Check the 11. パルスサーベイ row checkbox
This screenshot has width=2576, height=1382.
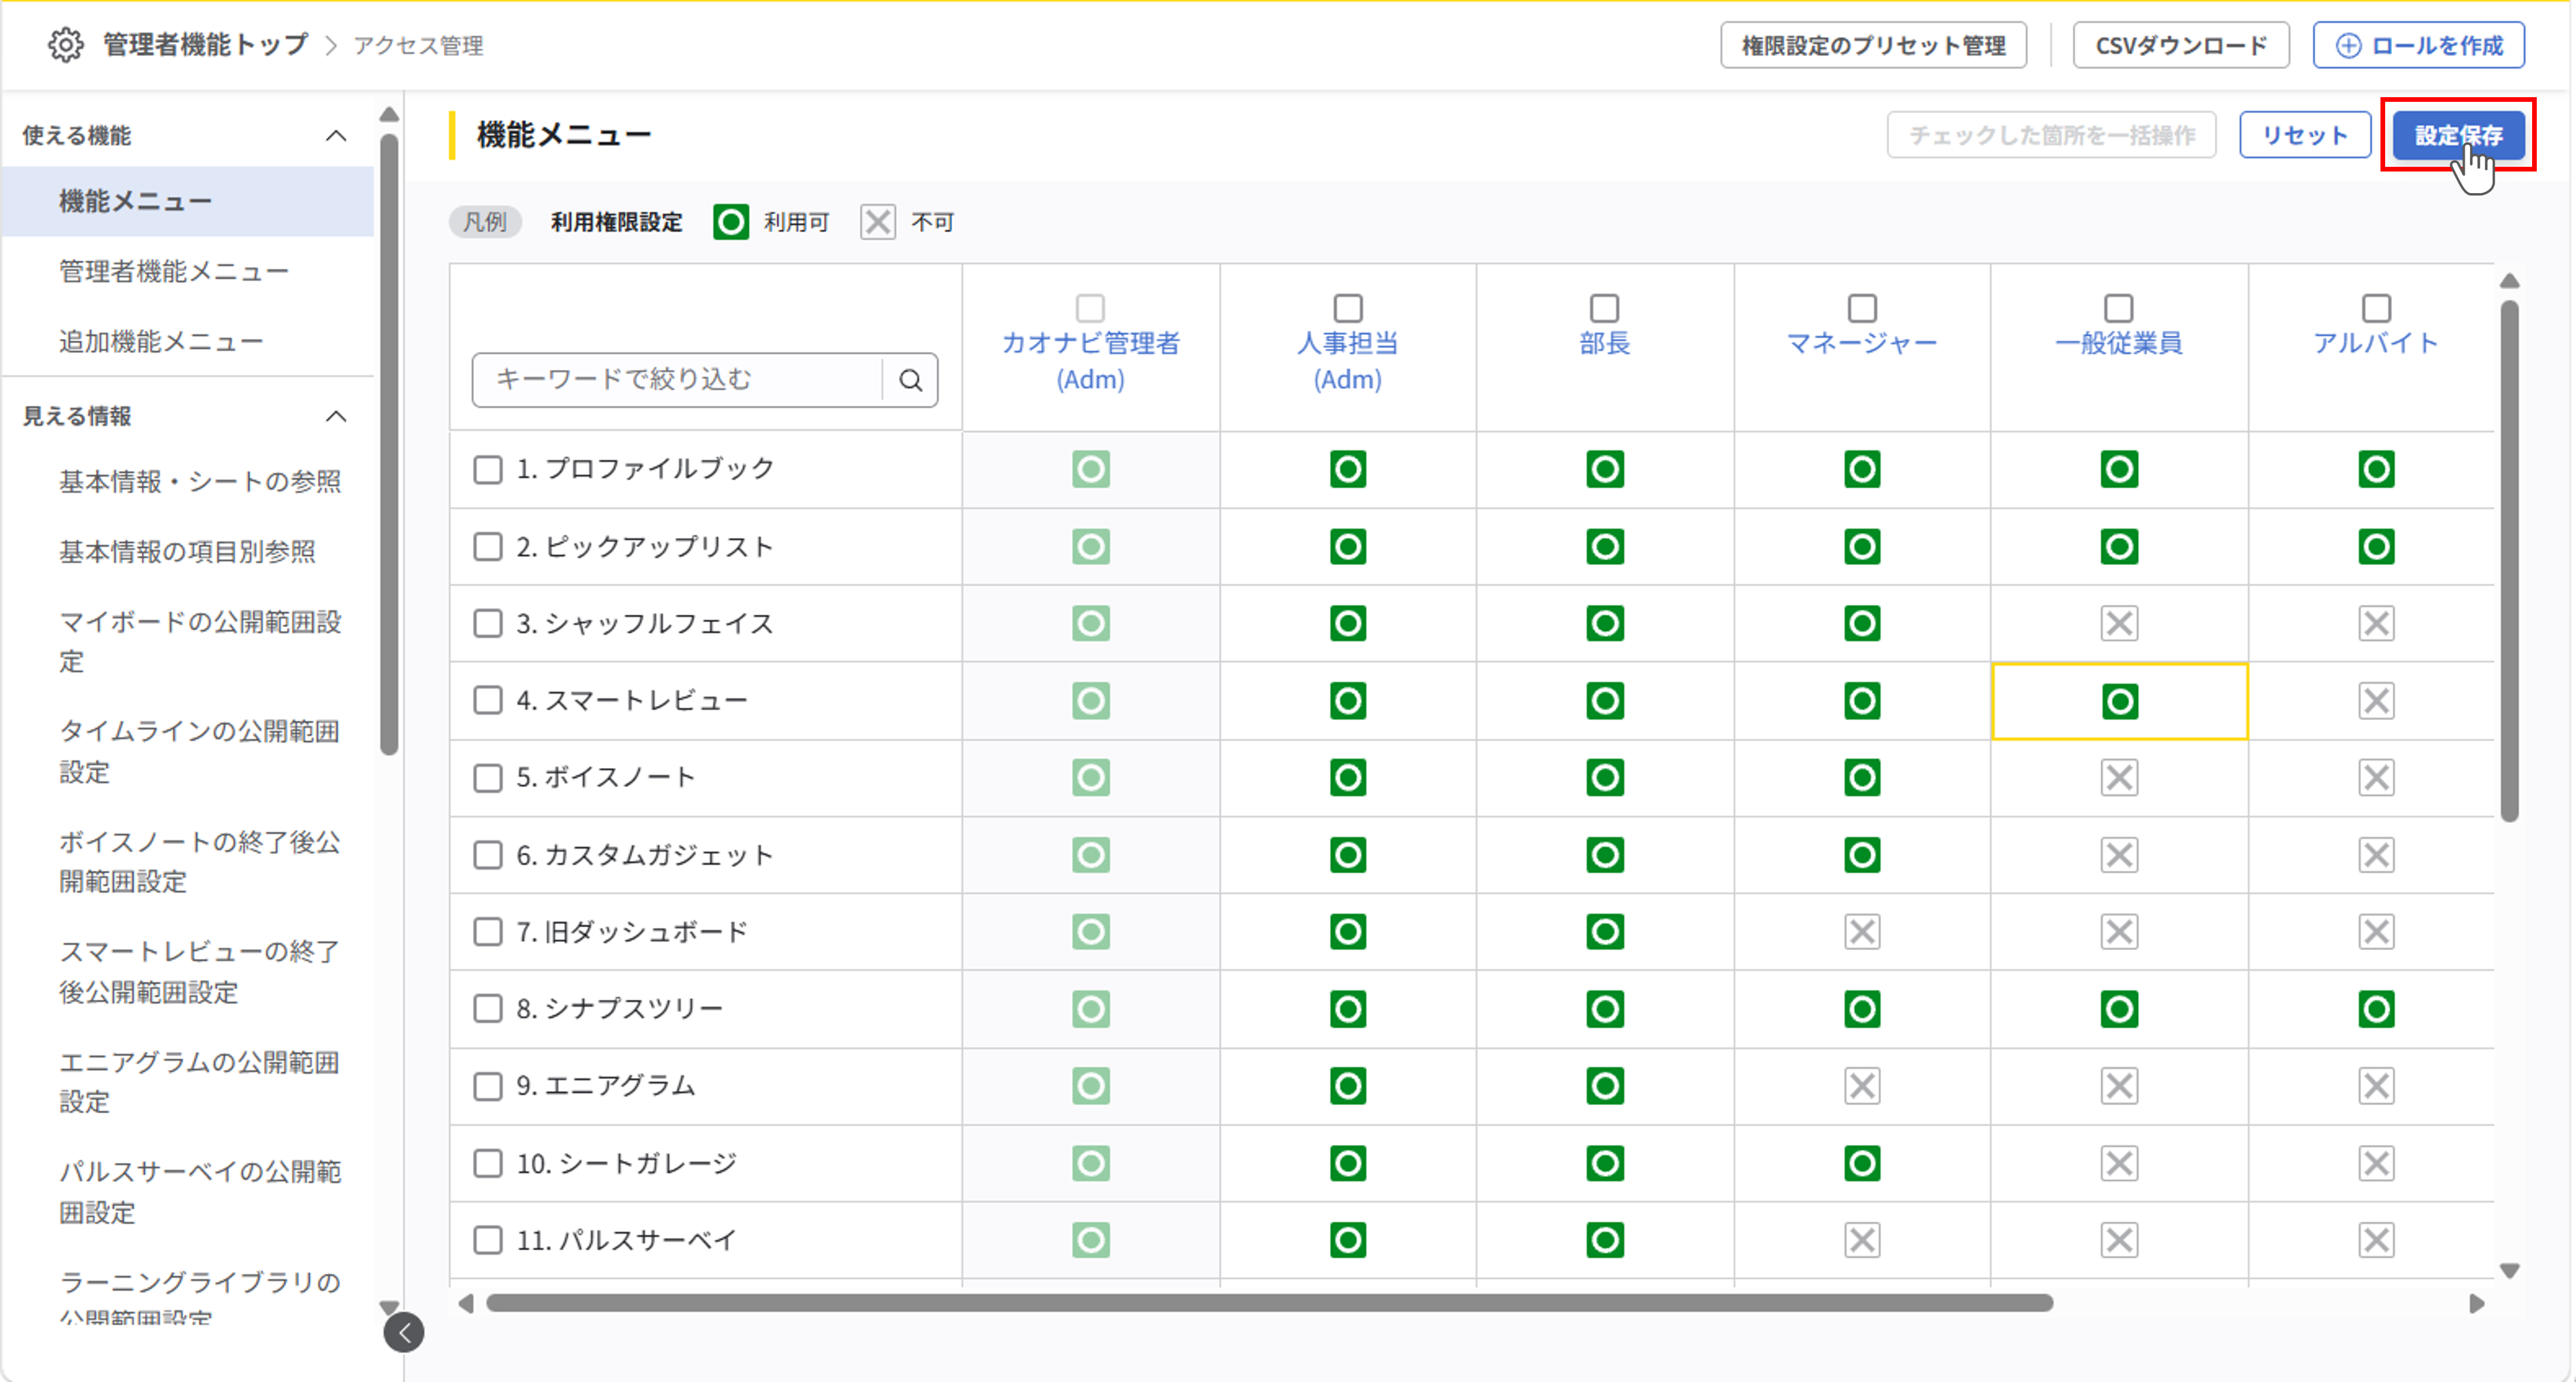[x=488, y=1240]
